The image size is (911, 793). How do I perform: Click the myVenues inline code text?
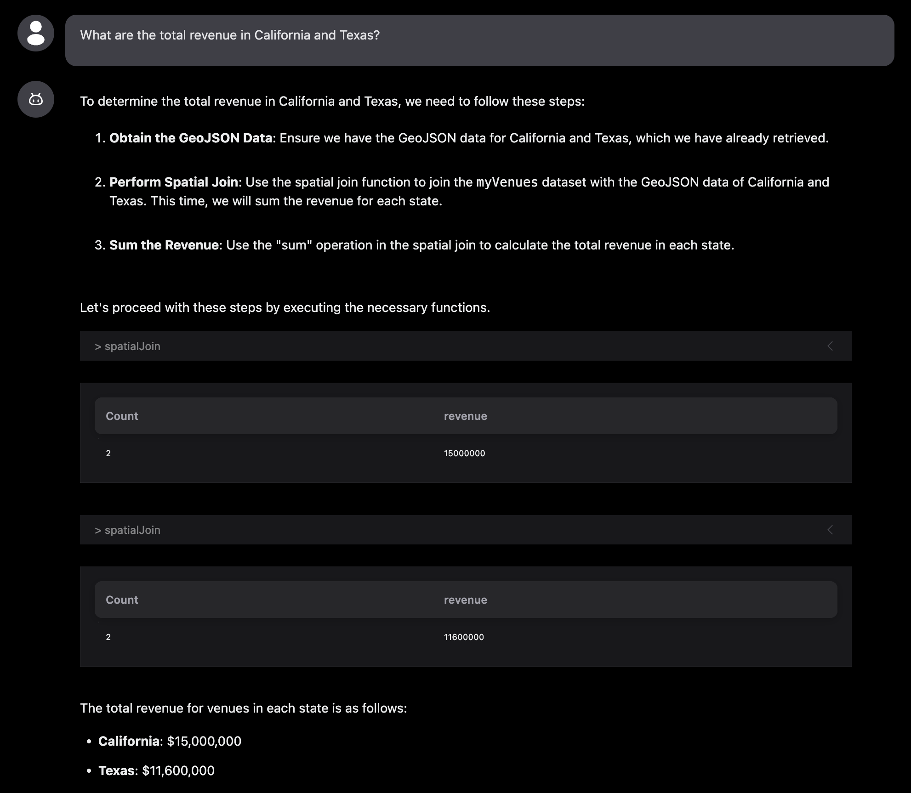click(x=507, y=182)
